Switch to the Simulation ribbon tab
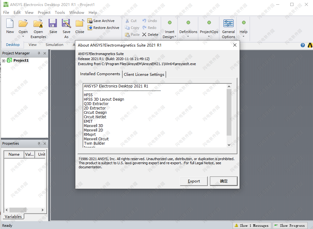The height and width of the screenshot is (229, 313). pos(55,45)
